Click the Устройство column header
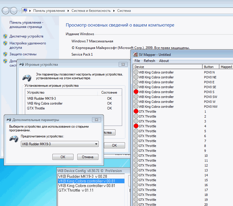This screenshot has height=206, width=233. point(61,92)
